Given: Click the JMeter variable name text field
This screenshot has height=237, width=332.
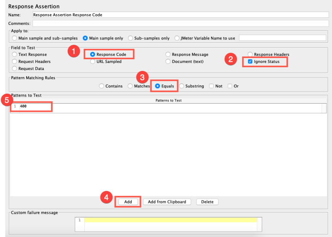Looking at the screenshot, I should click(283, 38).
